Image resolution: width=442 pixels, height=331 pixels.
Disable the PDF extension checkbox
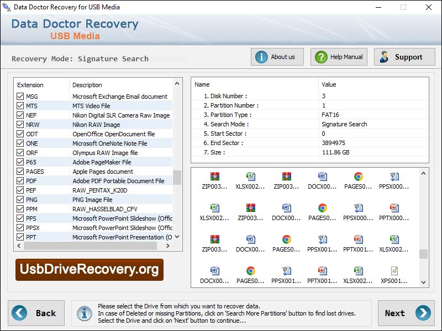20,181
